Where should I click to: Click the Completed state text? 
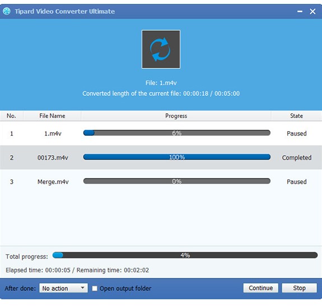click(297, 157)
